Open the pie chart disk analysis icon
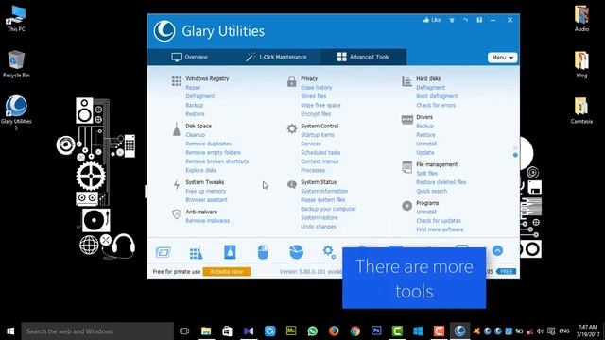Viewport: 605px width, 340px height. click(296, 252)
